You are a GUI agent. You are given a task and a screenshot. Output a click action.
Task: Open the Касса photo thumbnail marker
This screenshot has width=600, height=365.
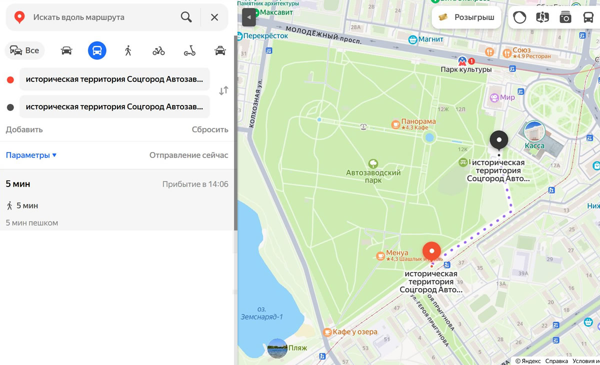point(534,131)
